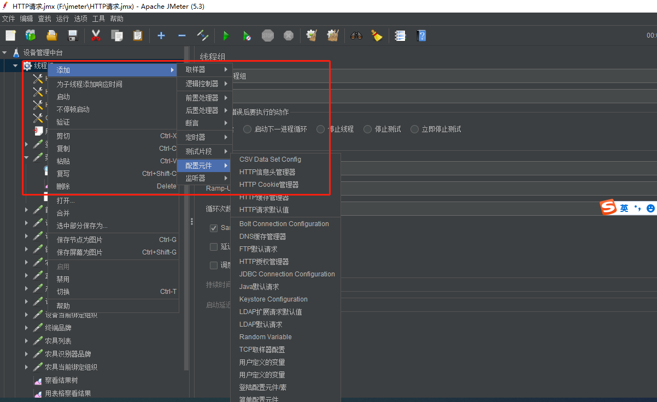Image resolution: width=657 pixels, height=402 pixels.
Task: Collapse the 设备管理中台 root node arrow
Action: (x=4, y=52)
